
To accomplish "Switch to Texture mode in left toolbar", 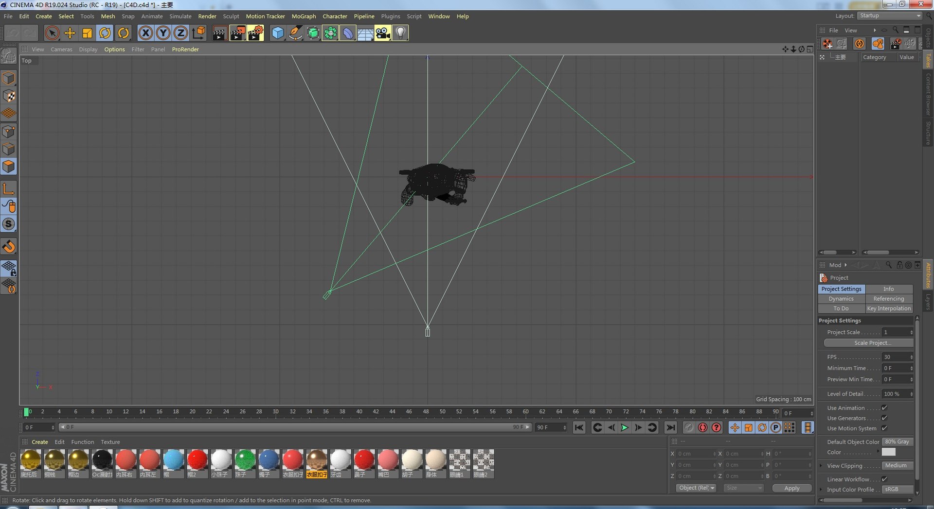I will [9, 96].
